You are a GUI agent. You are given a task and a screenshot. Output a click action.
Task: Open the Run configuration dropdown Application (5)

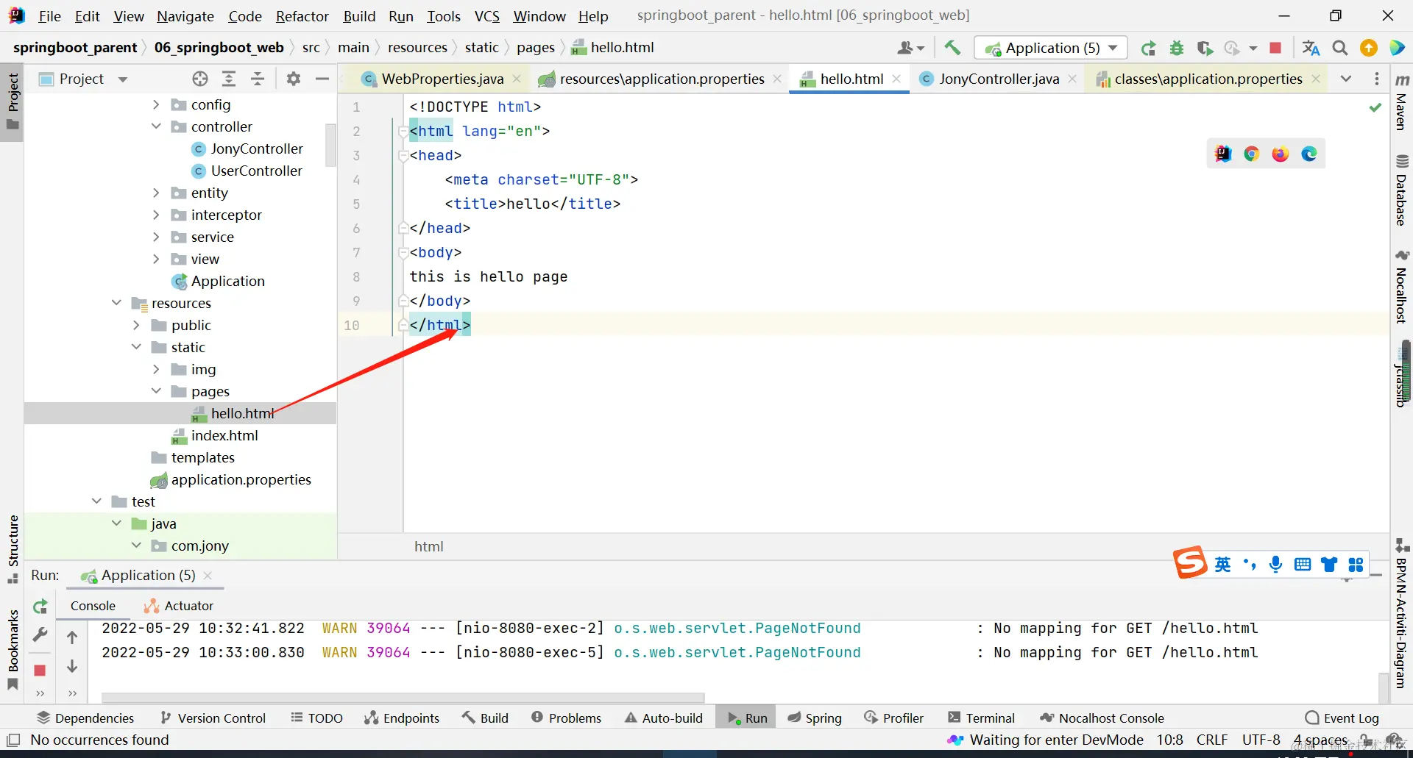(x=1051, y=49)
